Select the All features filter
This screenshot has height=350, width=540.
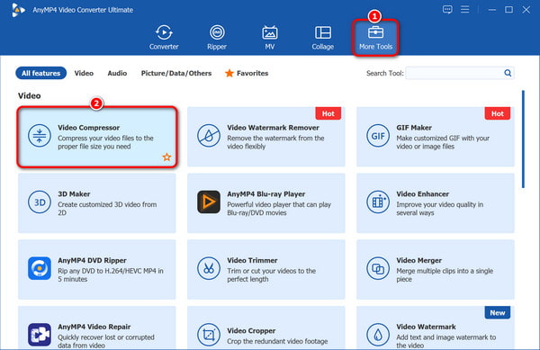point(41,73)
